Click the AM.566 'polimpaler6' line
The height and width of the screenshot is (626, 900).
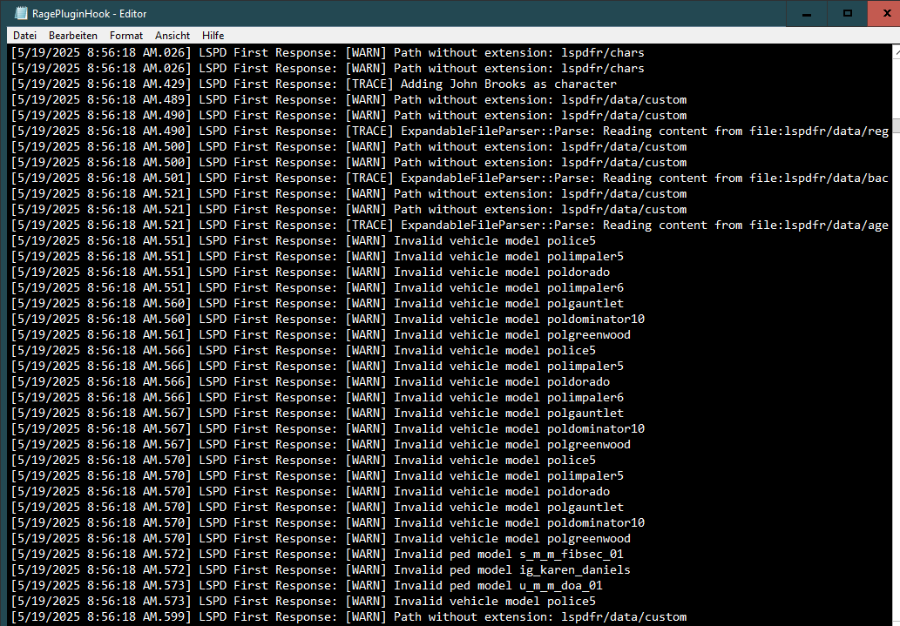317,397
